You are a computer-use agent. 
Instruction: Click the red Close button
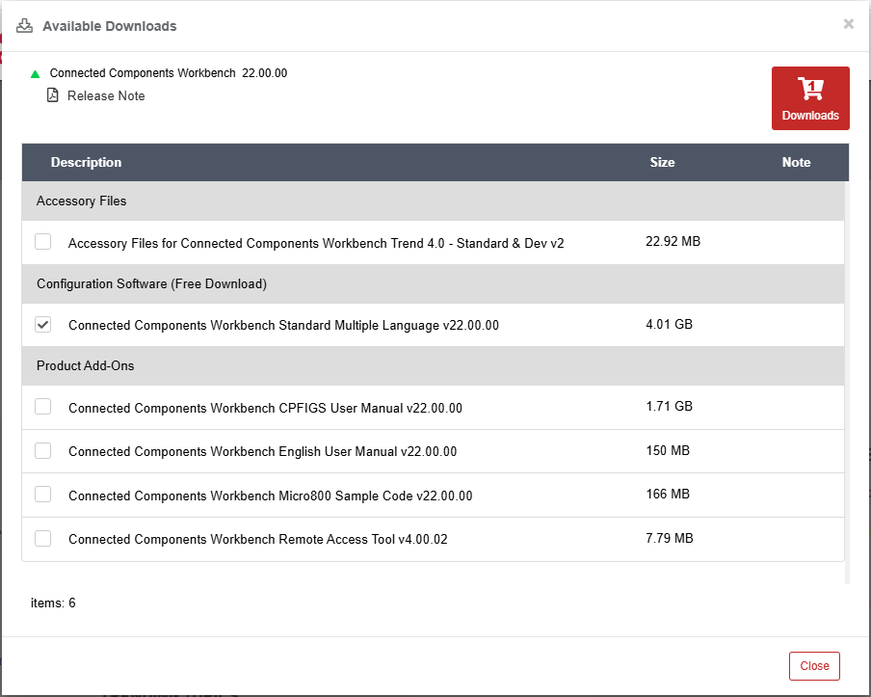[x=814, y=666]
